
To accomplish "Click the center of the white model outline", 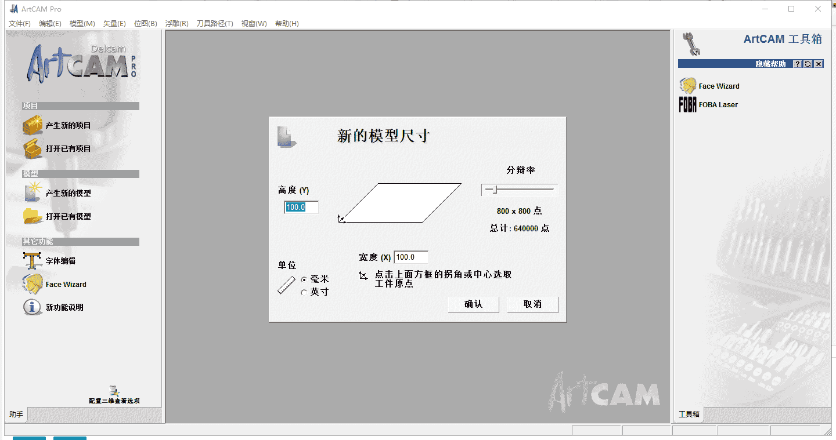I will [401, 203].
